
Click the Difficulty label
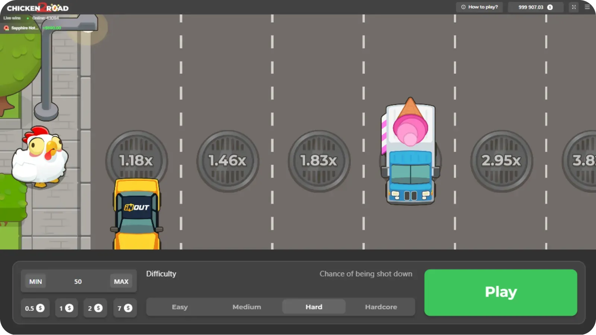[x=161, y=274]
